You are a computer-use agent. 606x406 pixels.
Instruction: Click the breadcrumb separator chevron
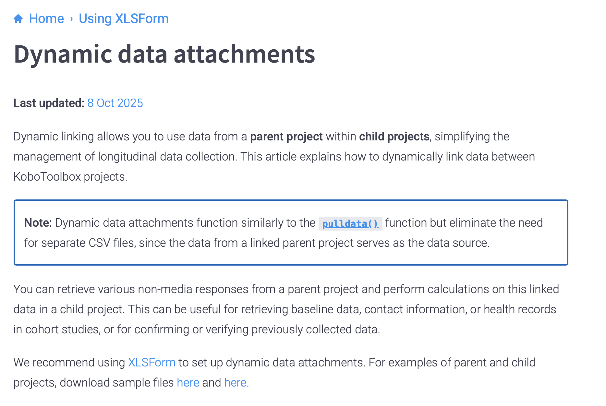coord(71,19)
